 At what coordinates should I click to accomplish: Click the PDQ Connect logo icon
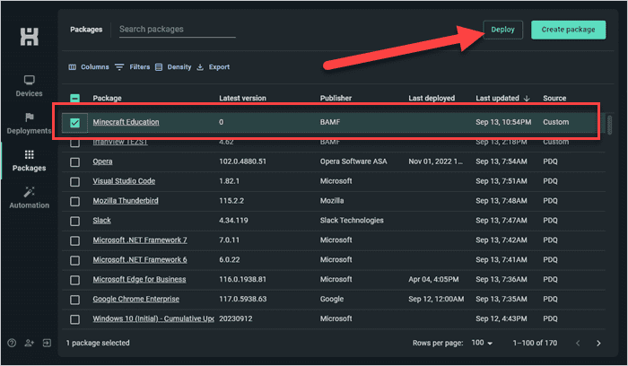(x=30, y=37)
